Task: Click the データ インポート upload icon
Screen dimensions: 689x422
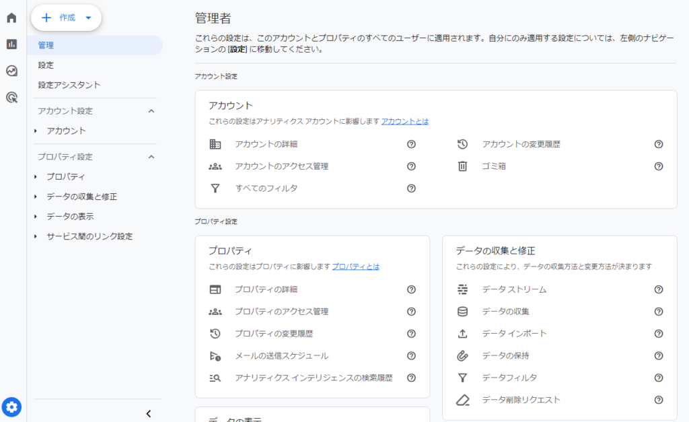Action: pos(462,334)
